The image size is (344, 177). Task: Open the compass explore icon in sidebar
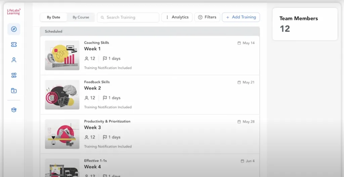point(14,29)
